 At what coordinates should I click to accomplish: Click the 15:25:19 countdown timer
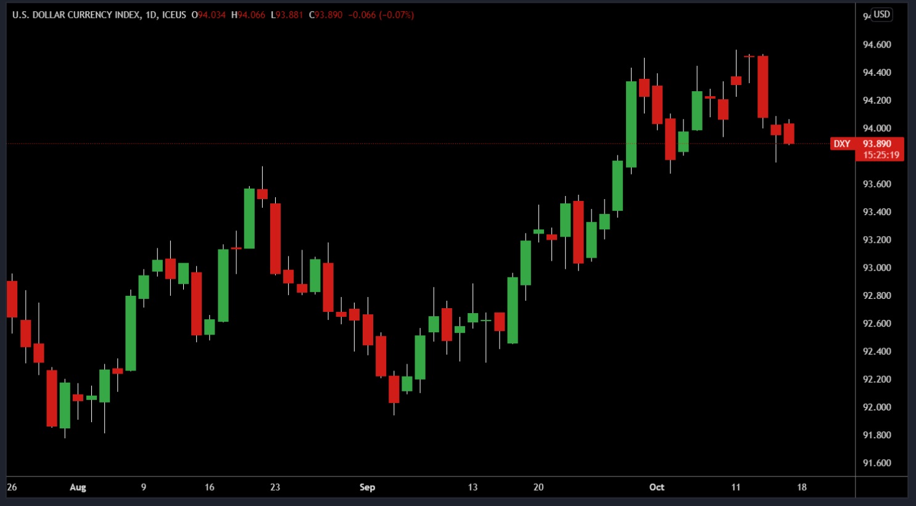pyautogui.click(x=881, y=155)
